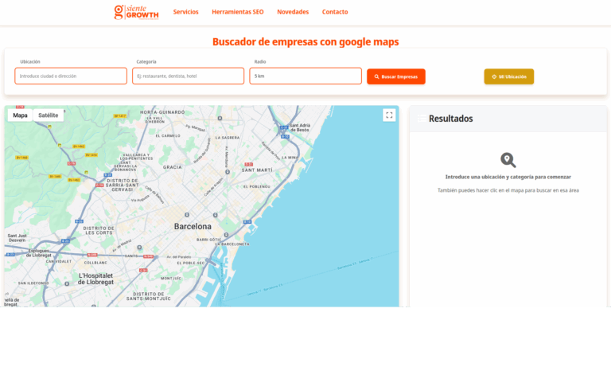Screen dimensions: 611x367
Task: Click Sant Adrià de Besòs label
Action: (300, 127)
